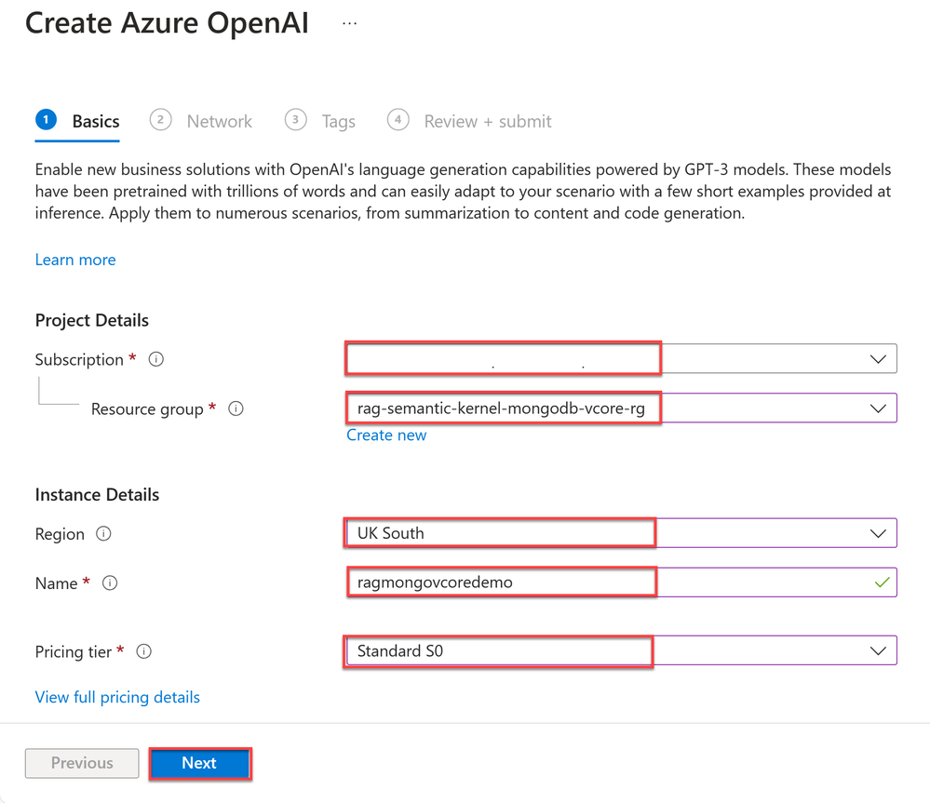The width and height of the screenshot is (930, 803).
Task: Switch to the Tags tab
Action: (320, 122)
